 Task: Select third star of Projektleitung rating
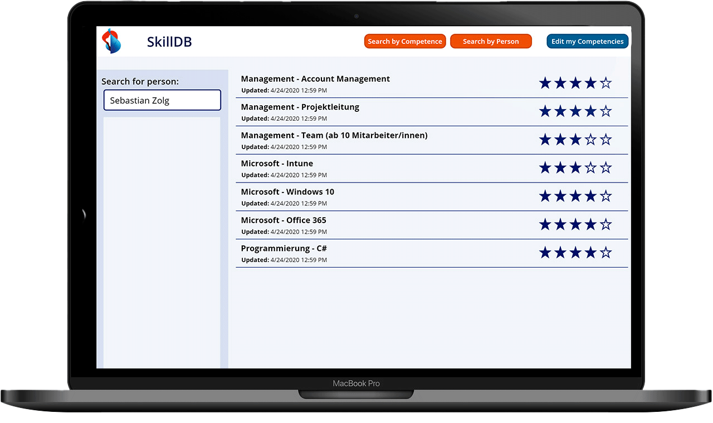575,111
